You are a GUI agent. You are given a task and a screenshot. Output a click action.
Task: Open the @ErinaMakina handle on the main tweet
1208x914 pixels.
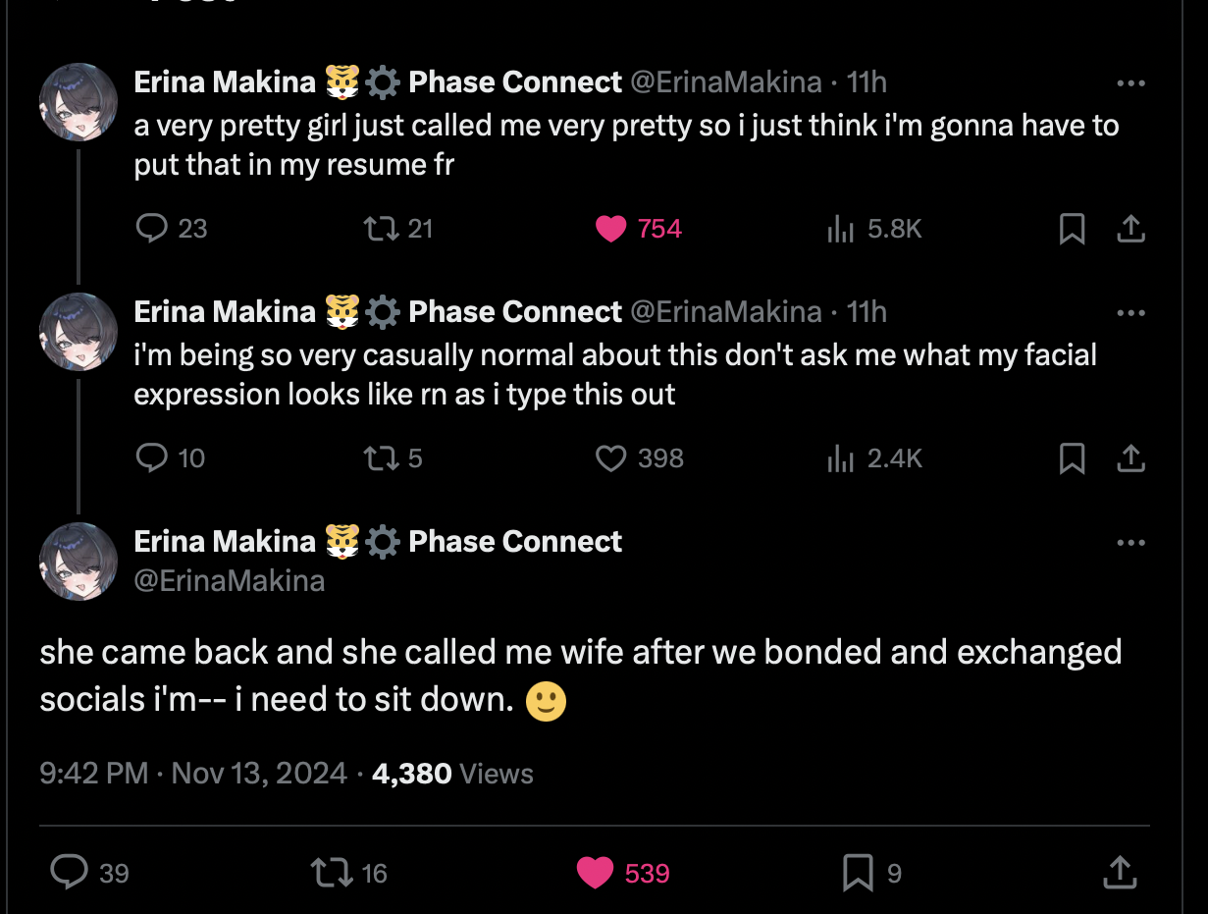[x=229, y=580]
